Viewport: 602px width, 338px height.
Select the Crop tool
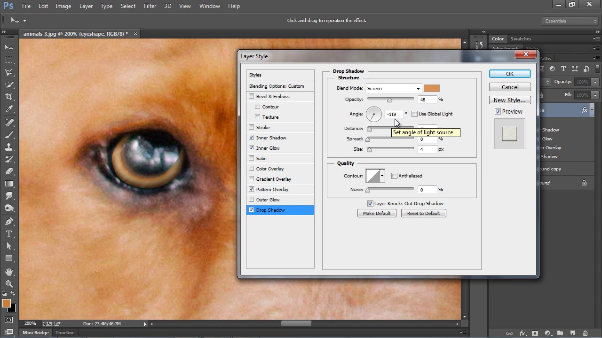(x=9, y=97)
